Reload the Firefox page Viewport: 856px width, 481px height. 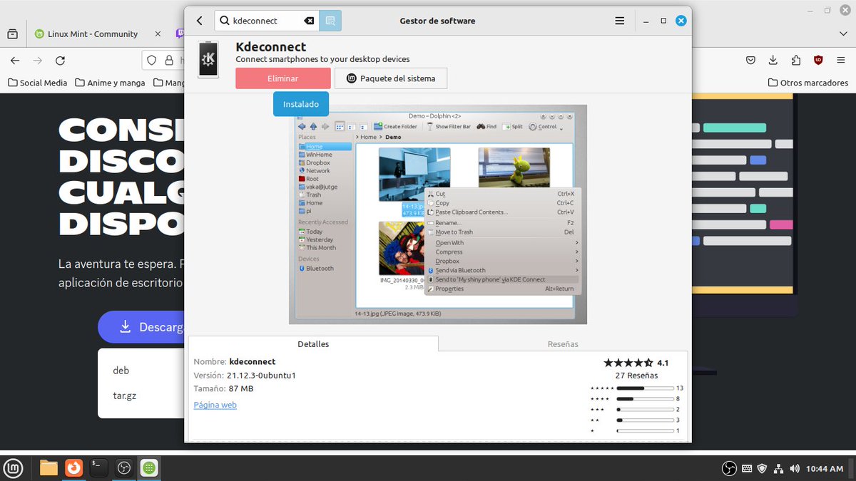pos(60,61)
